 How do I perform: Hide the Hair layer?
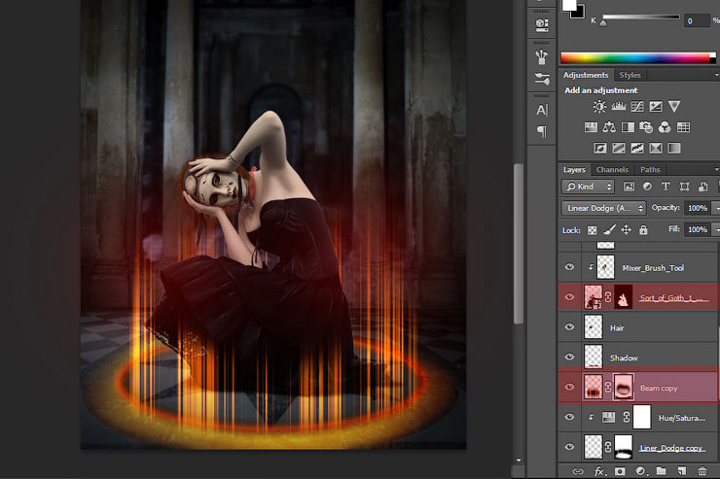[x=570, y=328]
